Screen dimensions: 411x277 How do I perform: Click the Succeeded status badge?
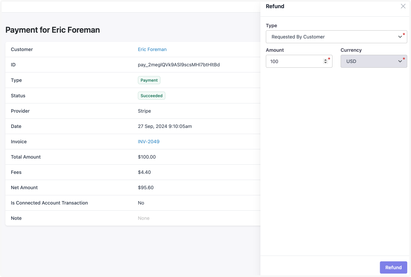(151, 96)
